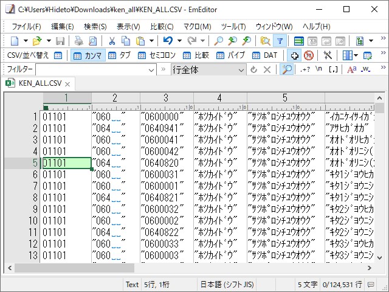The width and height of the screenshot is (389, 292).
Task: Switch to セミコロン separated mode
Action: (x=157, y=55)
